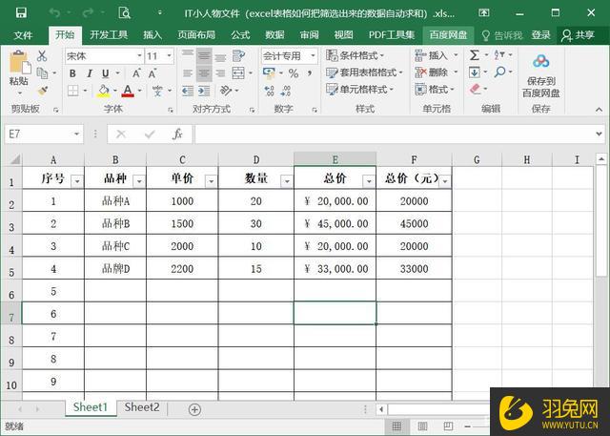Click Find and Select magnifier icon

pos(500,72)
